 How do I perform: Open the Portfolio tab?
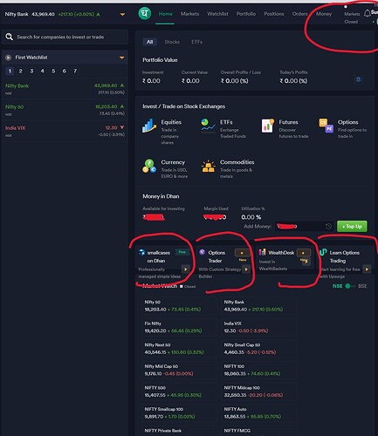point(246,14)
